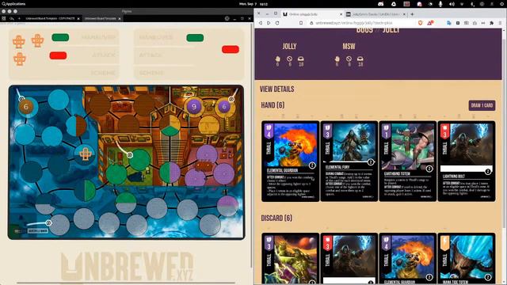Click the purple 9 token on the board
Image resolution: width=507 pixels, height=285 pixels.
194,107
